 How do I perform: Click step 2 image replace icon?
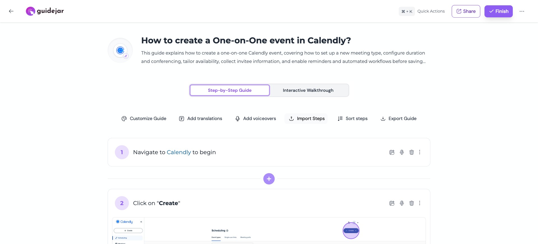392,203
